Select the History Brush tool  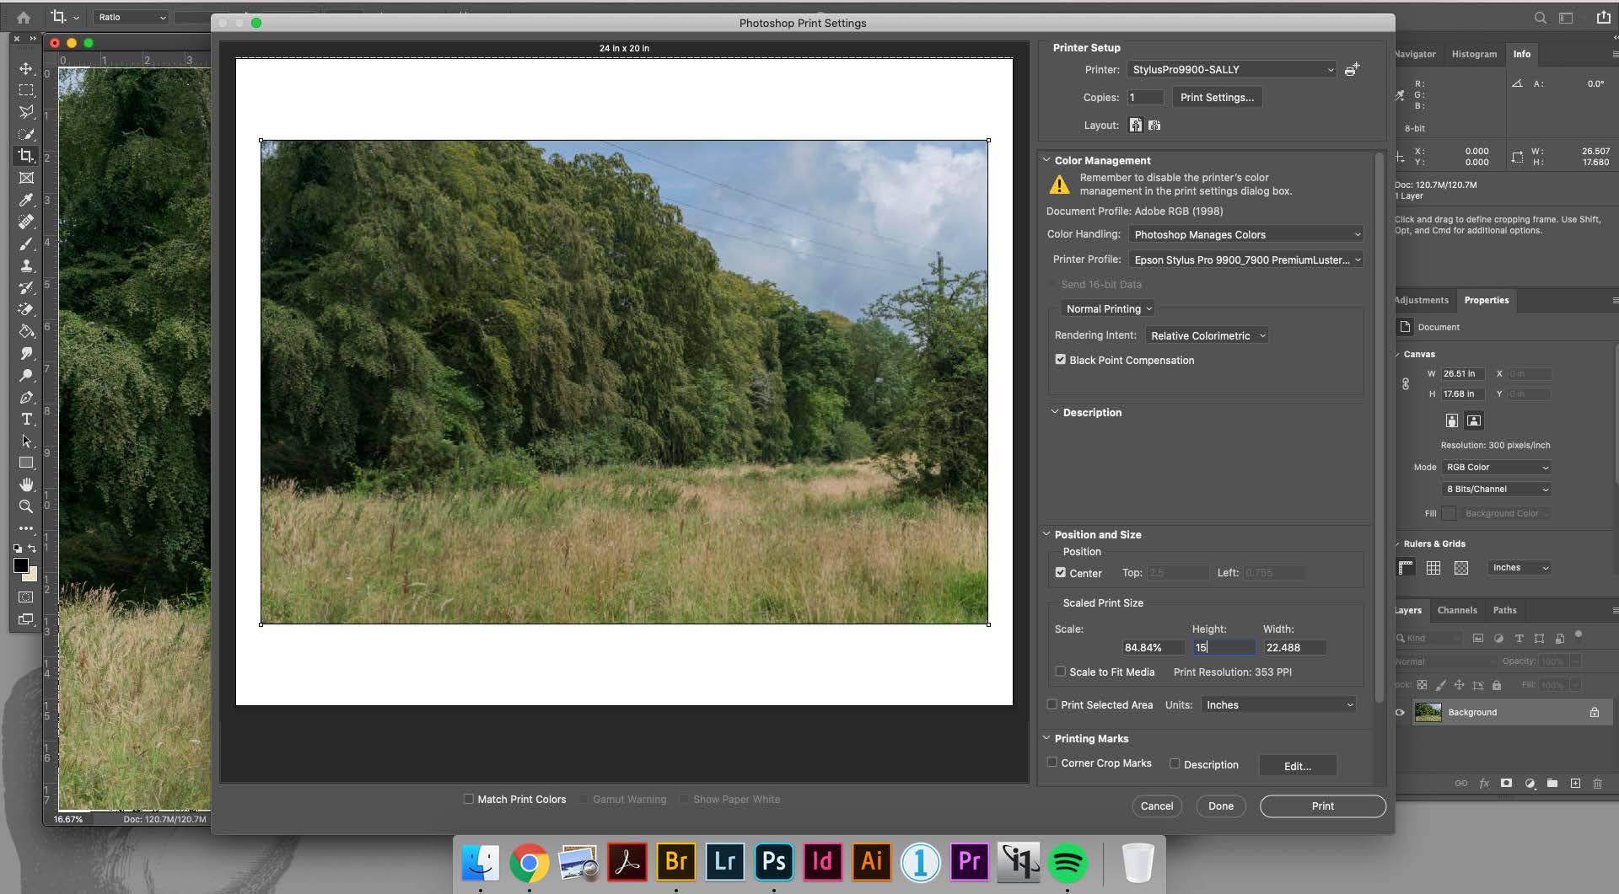tap(26, 287)
